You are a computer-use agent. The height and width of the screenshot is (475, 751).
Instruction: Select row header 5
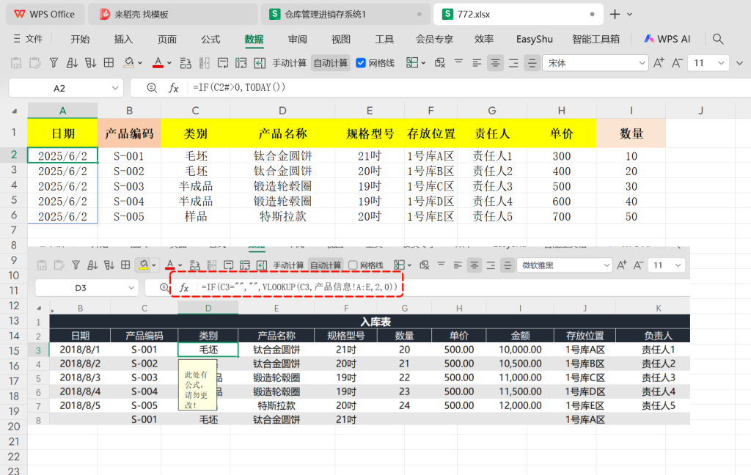tap(14, 200)
